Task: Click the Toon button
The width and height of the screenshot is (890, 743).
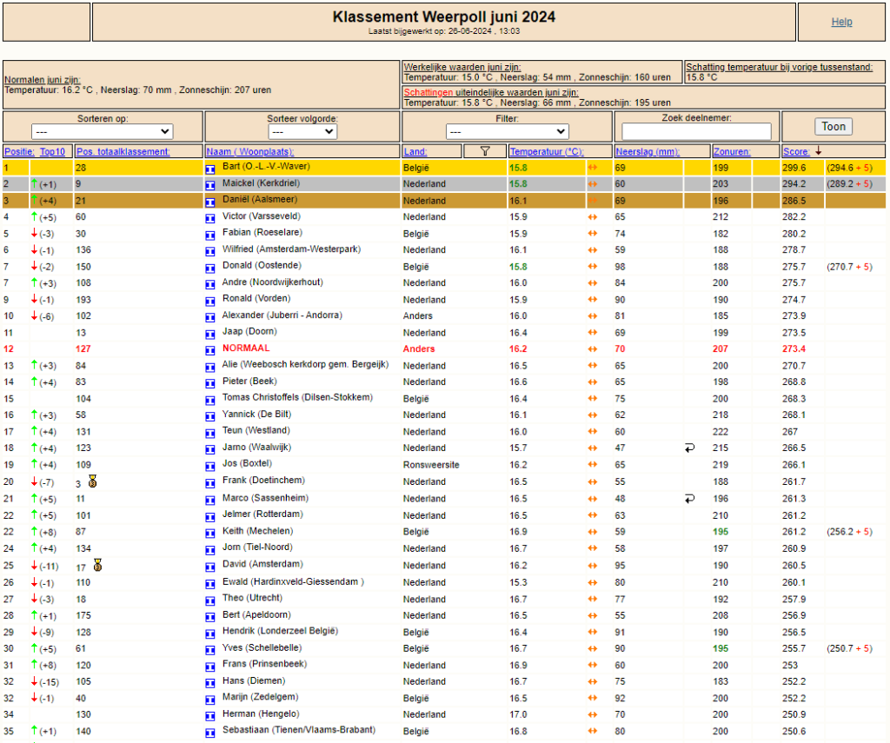Action: click(x=834, y=127)
